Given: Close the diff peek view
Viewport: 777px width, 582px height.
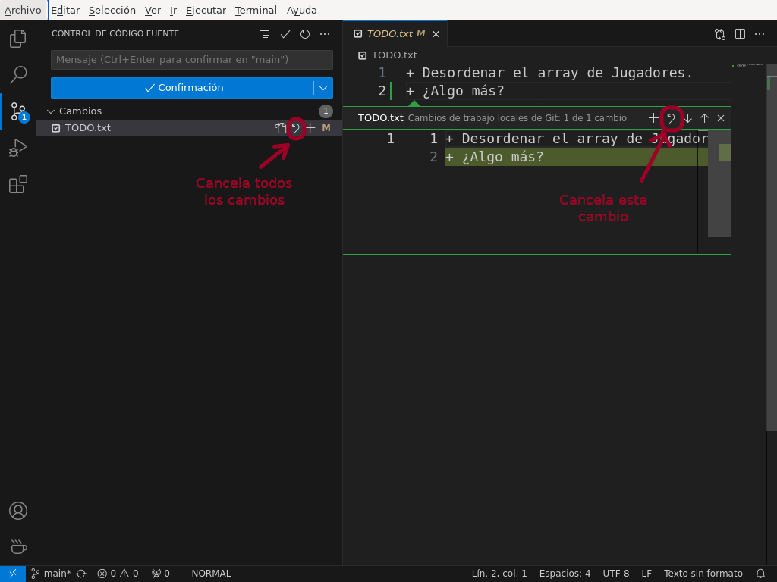Looking at the screenshot, I should 721,118.
